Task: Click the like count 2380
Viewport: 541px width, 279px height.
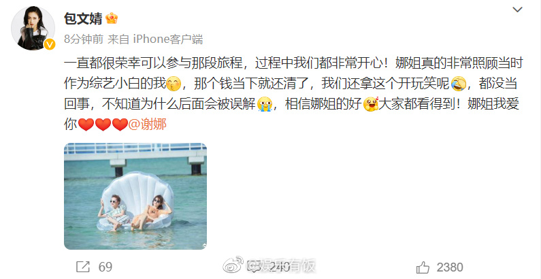Action: pos(450,267)
